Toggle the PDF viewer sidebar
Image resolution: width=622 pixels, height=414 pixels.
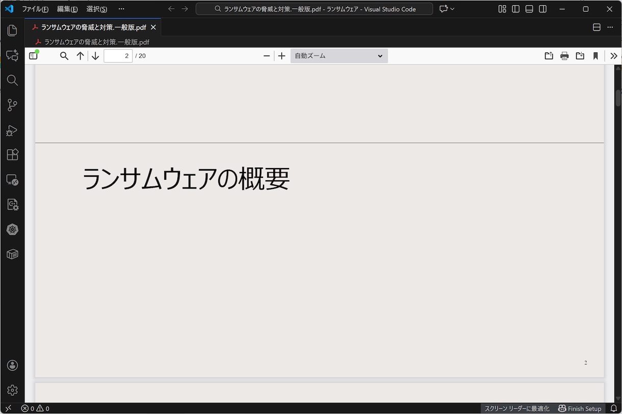click(34, 56)
